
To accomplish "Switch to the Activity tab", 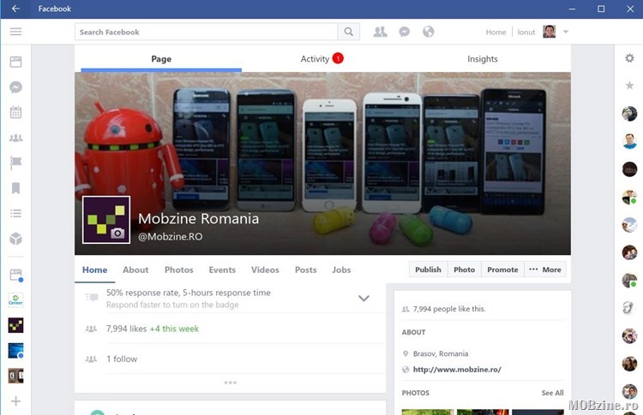I will coord(321,59).
